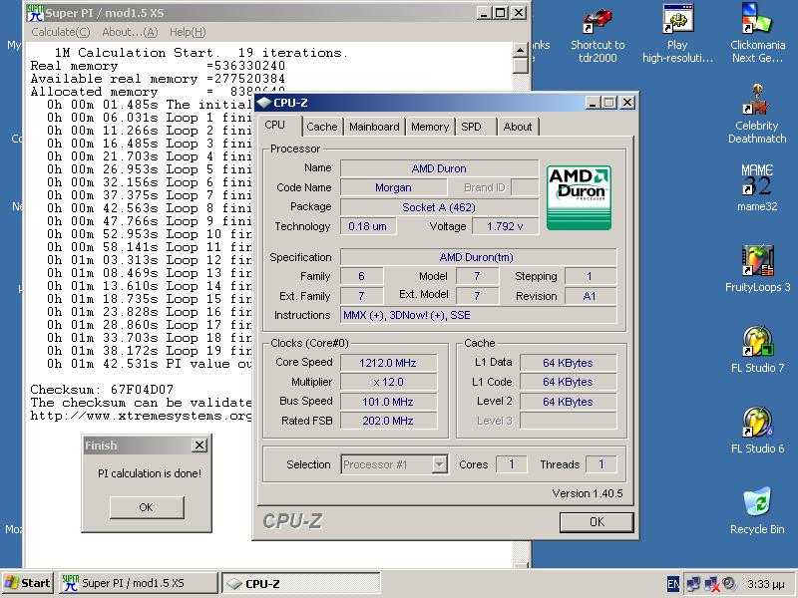Click the Super PI title bar icon
Viewport: 798px width, 598px height.
[35, 13]
